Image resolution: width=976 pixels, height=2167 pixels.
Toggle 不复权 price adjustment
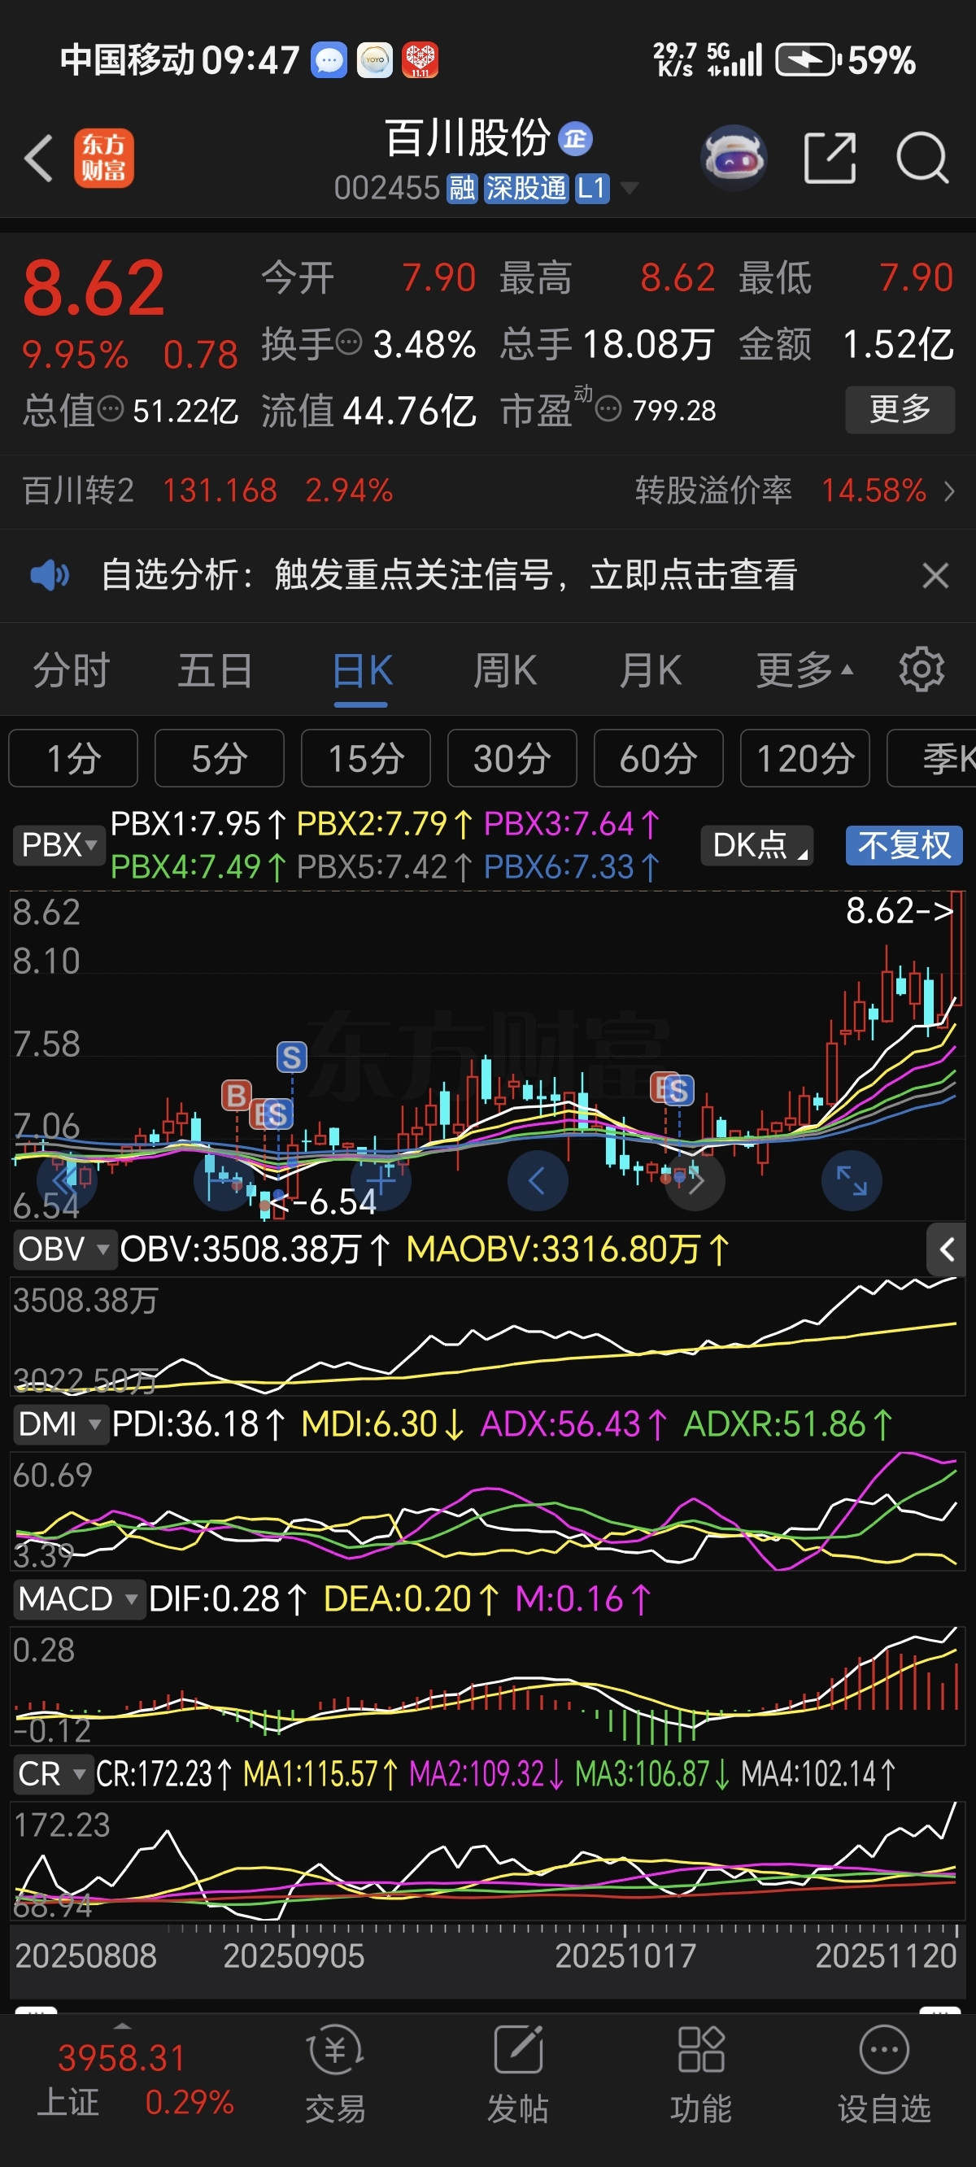pyautogui.click(x=904, y=844)
